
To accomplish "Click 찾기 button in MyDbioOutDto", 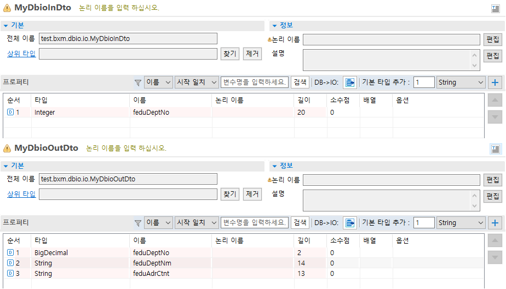I will click(x=230, y=194).
